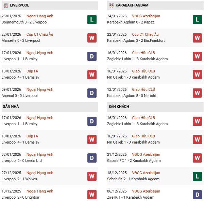The height and width of the screenshot is (201, 204).
Task: Click the W badge for Liverpool 2-1 Wolves
Action: point(92,176)
